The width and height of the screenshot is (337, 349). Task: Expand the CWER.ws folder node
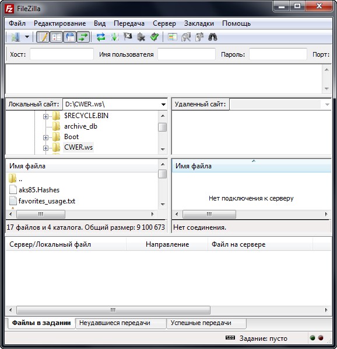45,148
